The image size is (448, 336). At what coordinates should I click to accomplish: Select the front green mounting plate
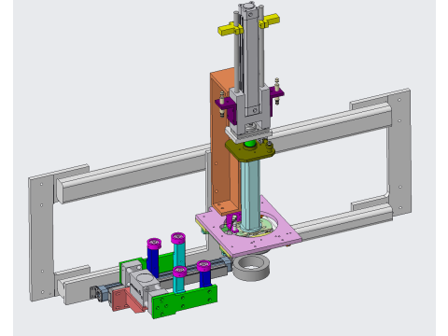click(185, 301)
